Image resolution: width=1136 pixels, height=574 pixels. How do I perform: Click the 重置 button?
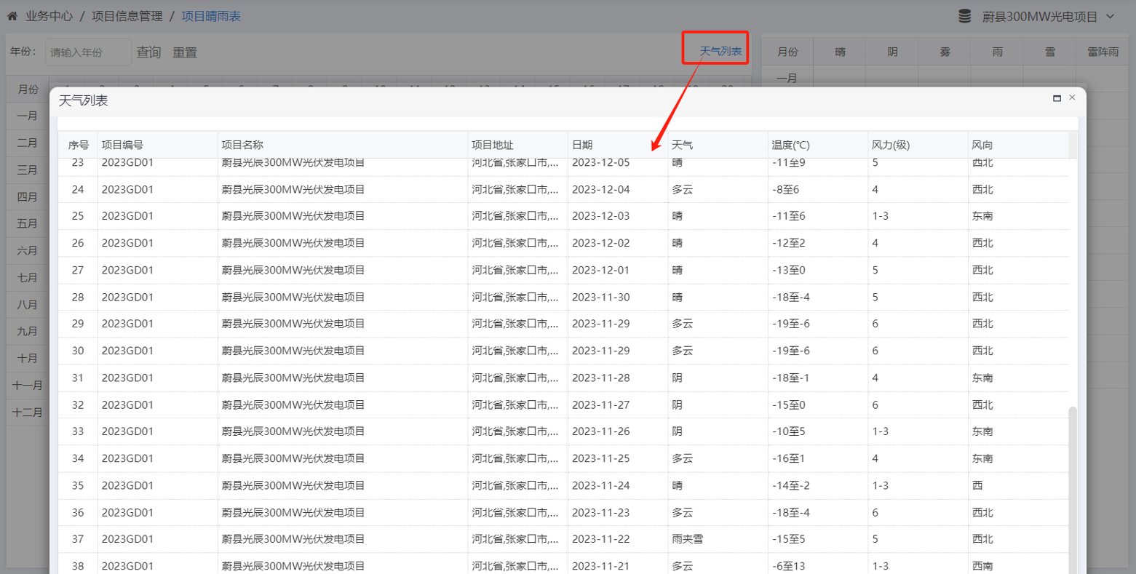point(185,52)
